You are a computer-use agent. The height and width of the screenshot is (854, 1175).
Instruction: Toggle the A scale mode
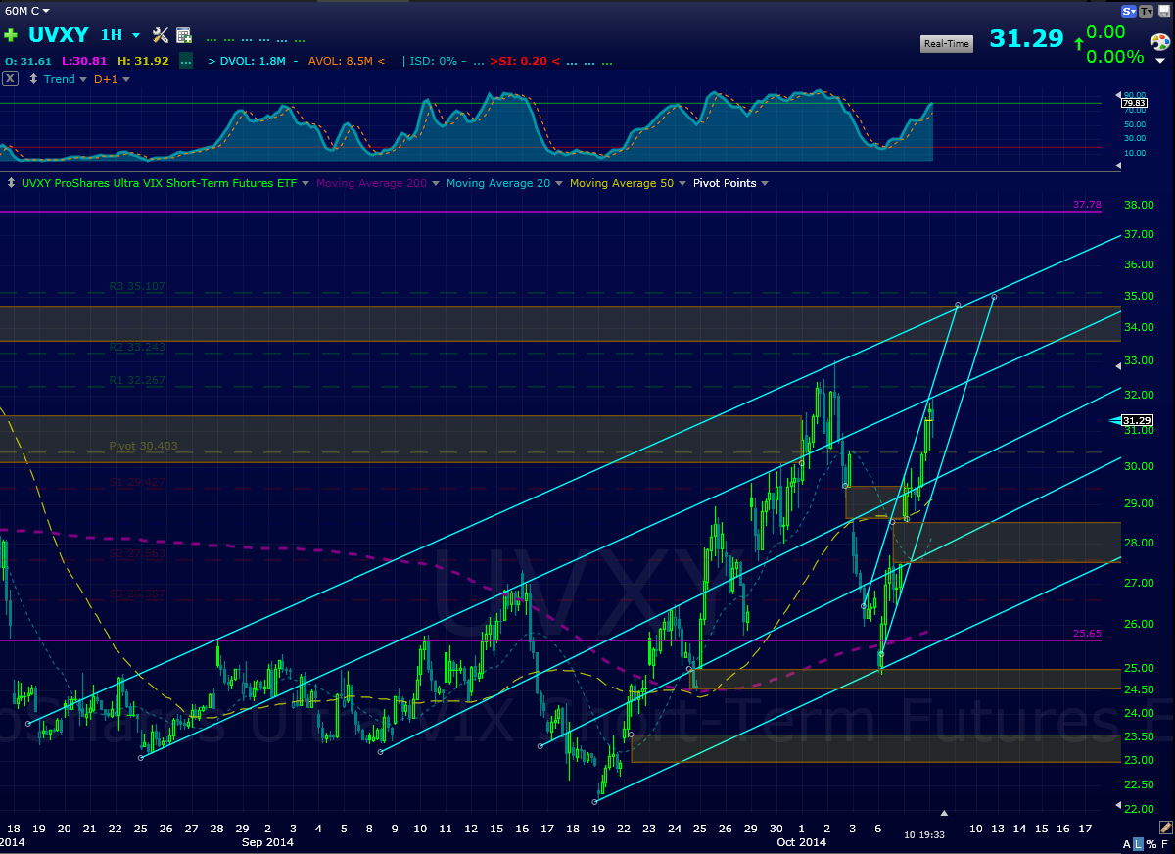(x=1126, y=843)
